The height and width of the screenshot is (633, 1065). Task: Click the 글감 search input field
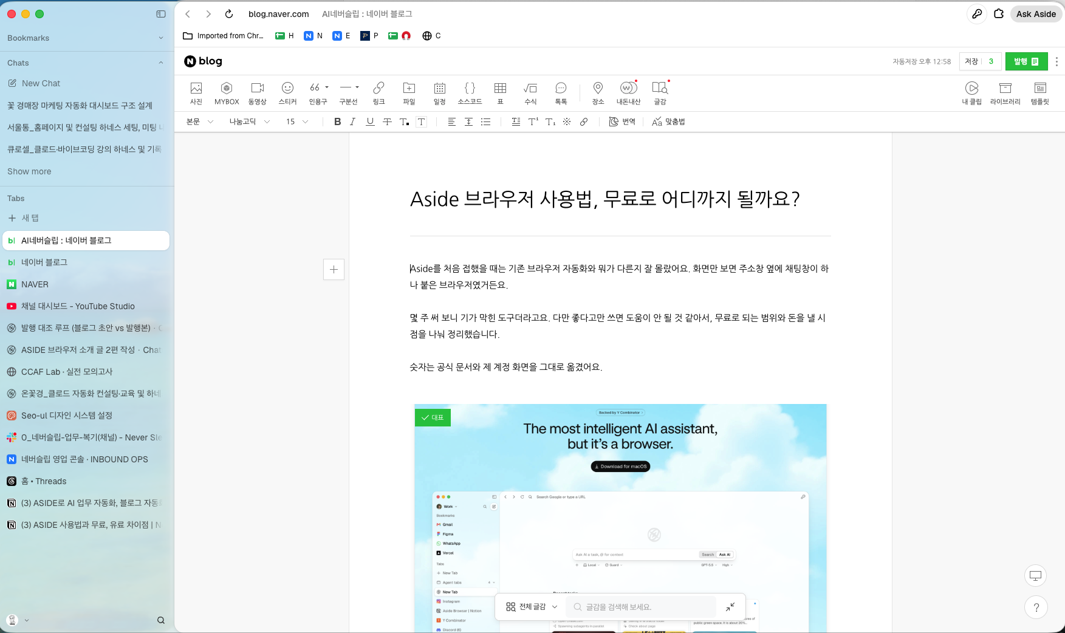pos(641,607)
